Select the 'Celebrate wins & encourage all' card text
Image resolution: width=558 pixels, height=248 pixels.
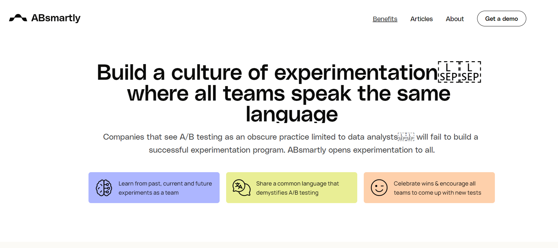pyautogui.click(x=437, y=188)
